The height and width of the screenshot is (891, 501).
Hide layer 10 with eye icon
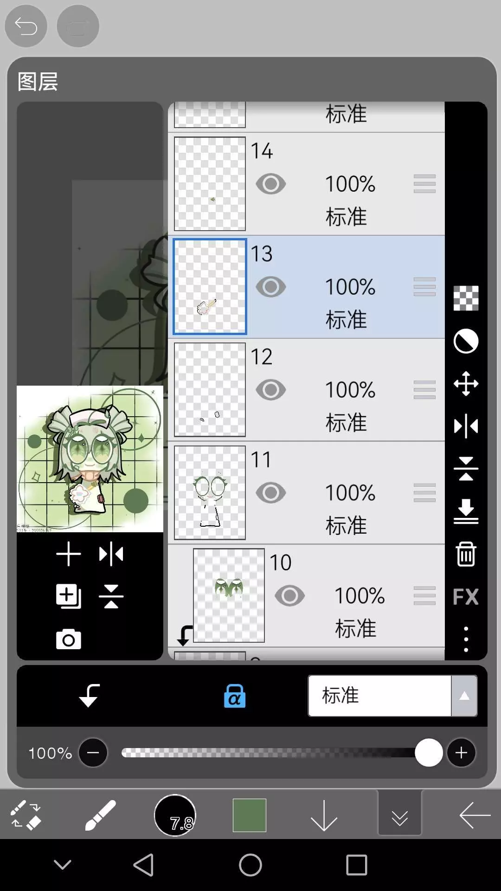tap(290, 596)
